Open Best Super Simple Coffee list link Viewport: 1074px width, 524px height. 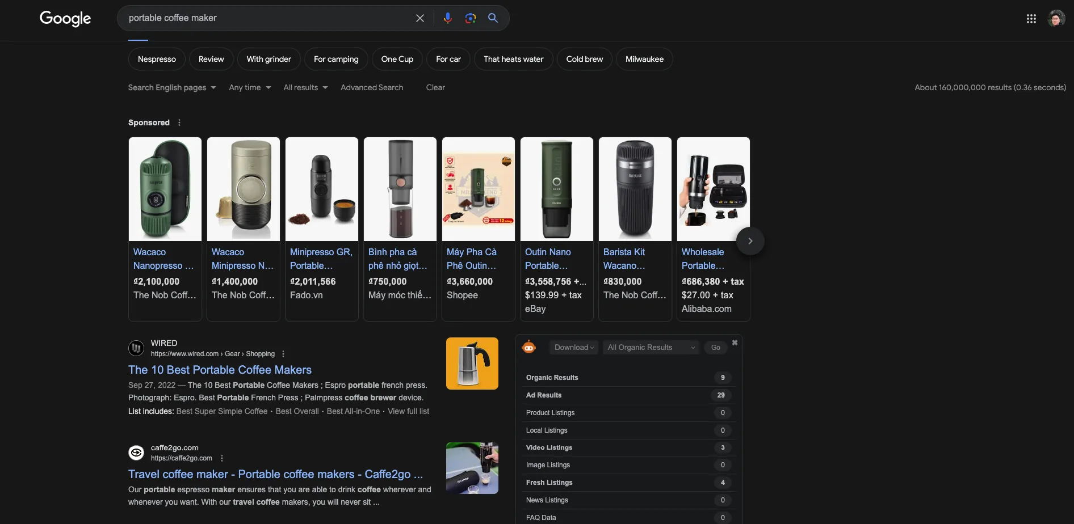(222, 411)
